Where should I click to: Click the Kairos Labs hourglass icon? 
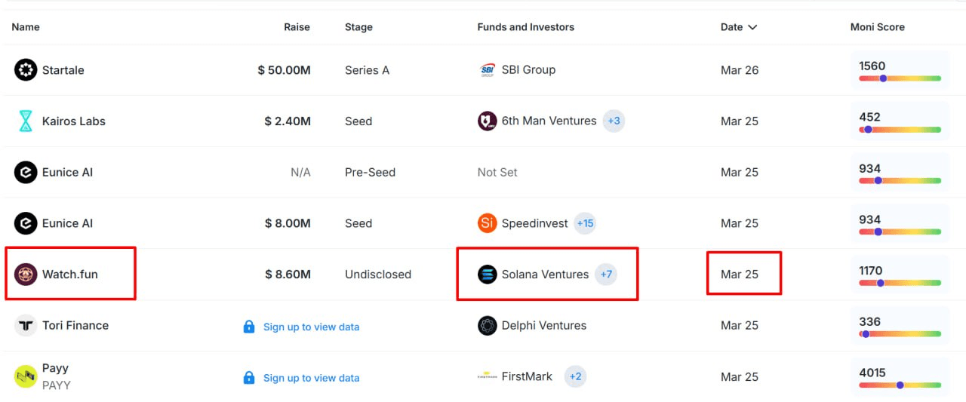pyautogui.click(x=26, y=121)
